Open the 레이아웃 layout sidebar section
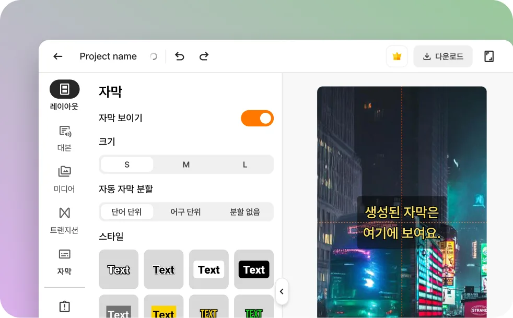Image resolution: width=513 pixels, height=318 pixels. click(64, 95)
